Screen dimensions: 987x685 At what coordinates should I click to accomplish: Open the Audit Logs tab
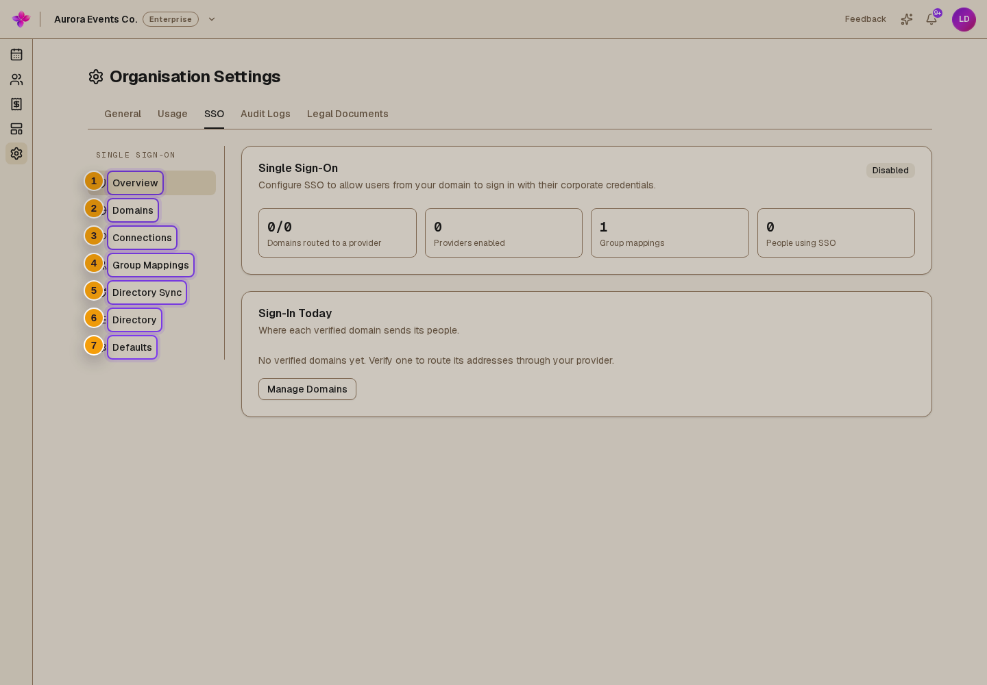click(x=265, y=114)
